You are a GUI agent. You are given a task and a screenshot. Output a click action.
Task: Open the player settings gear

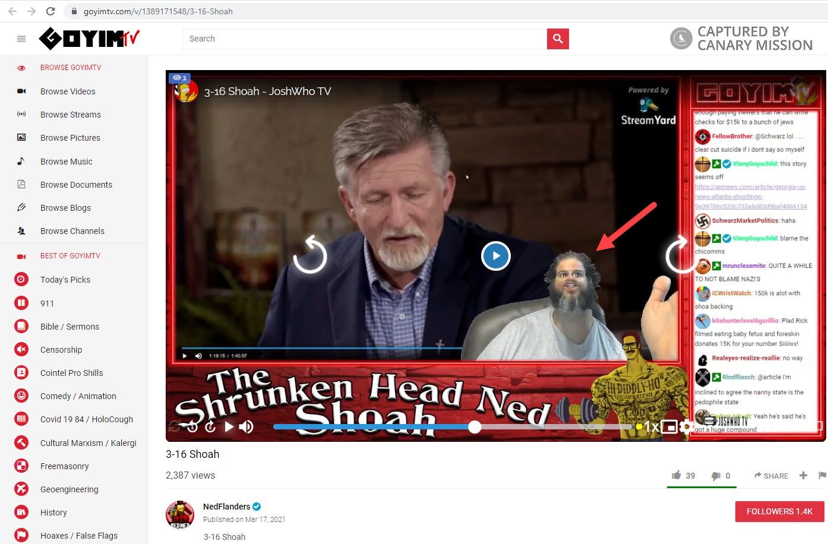pyautogui.click(x=686, y=426)
